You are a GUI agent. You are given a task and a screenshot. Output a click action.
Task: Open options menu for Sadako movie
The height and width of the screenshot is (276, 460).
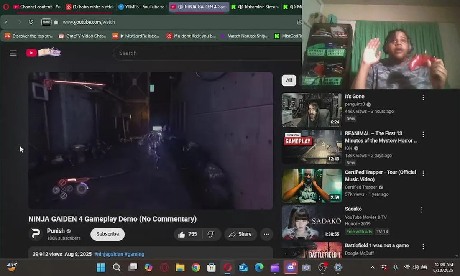422,210
